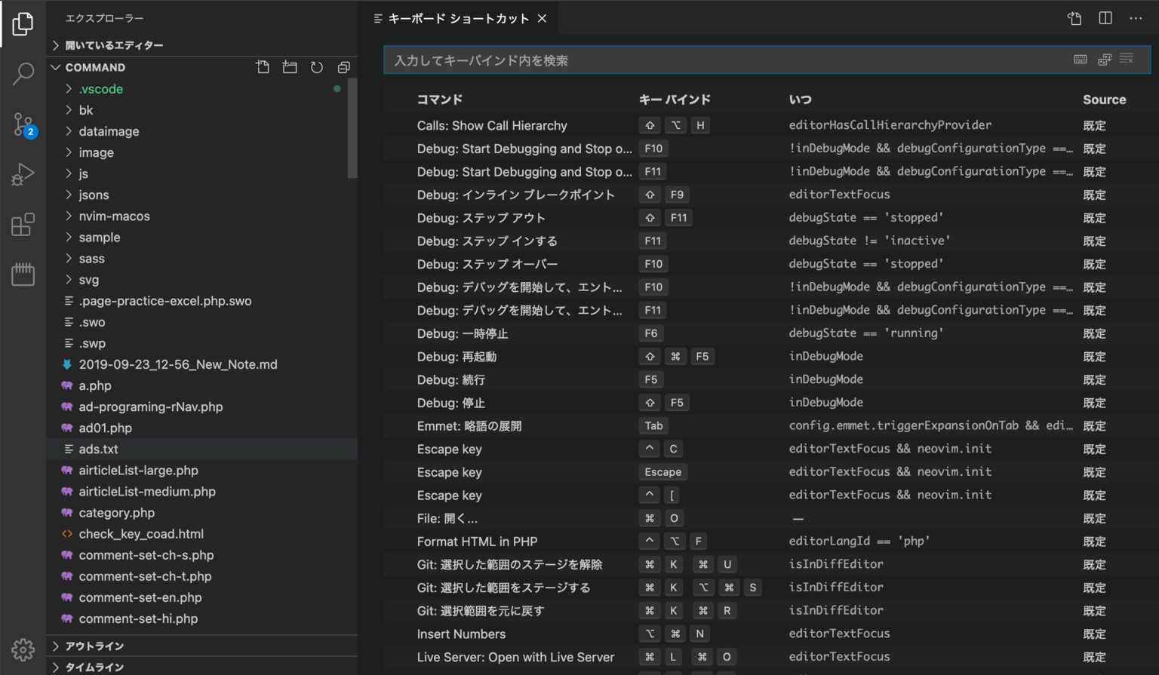Screen dimensions: 1159x675
Task: Open the Search view in the activity bar
Action: (x=23, y=73)
